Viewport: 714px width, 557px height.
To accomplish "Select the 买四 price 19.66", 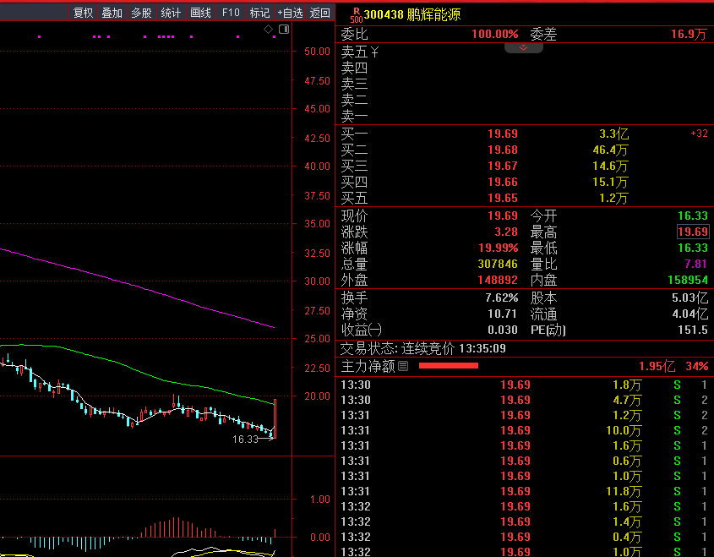I will pyautogui.click(x=503, y=183).
